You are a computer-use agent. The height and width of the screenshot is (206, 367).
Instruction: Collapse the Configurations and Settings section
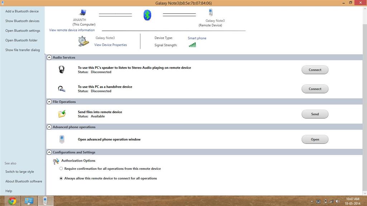coord(49,152)
